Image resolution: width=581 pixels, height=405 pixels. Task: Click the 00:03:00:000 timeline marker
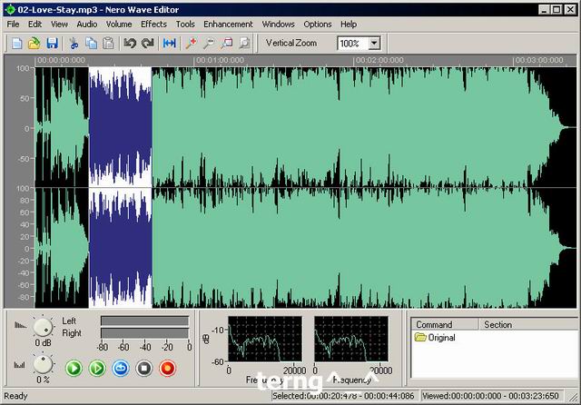click(539, 60)
